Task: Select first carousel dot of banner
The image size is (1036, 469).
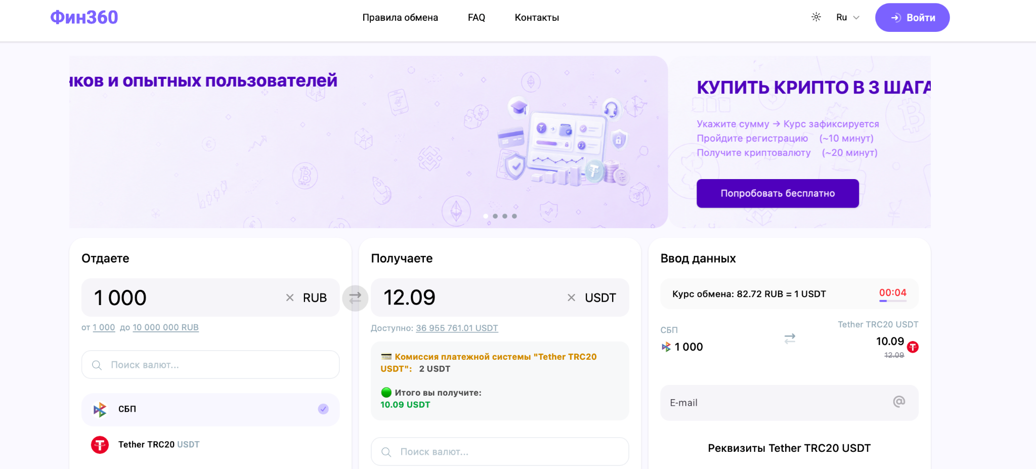Action: (486, 216)
